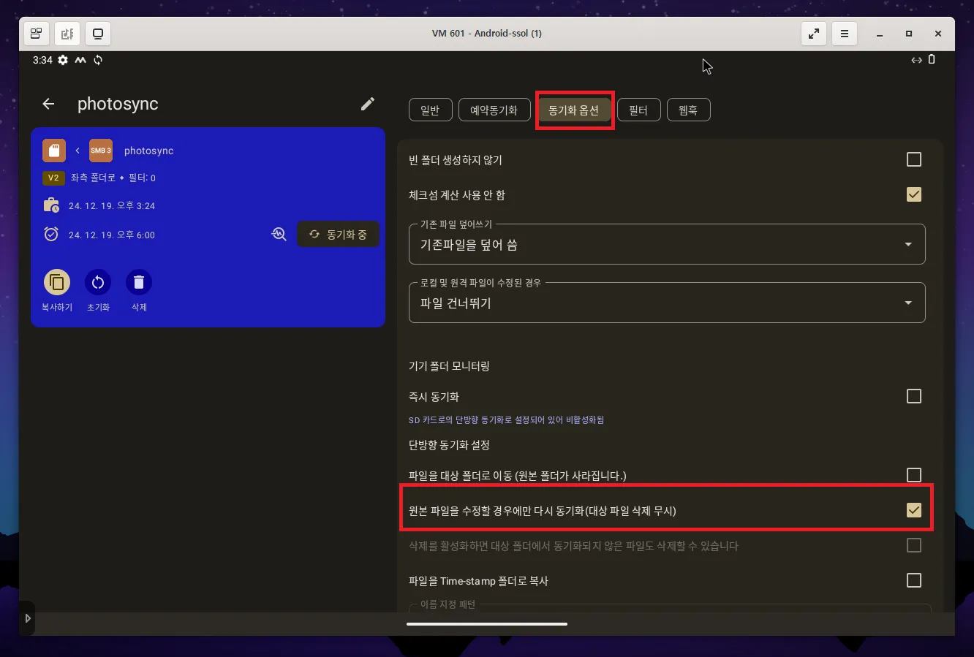Click the horizontal scrollbar at the bottom

point(487,624)
